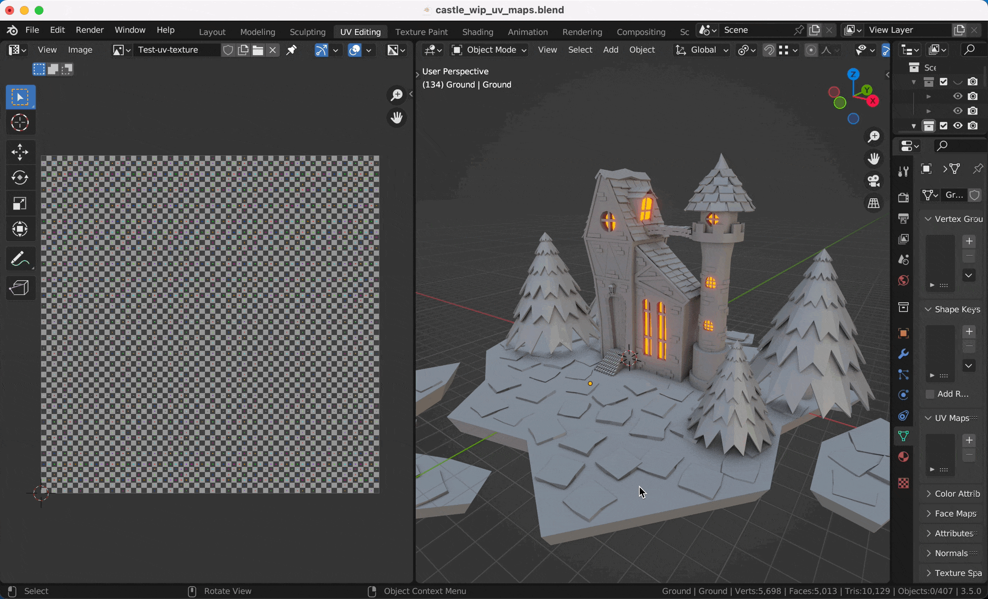This screenshot has width=988, height=599.
Task: Select the Transform tool in UV editor
Action: (20, 229)
